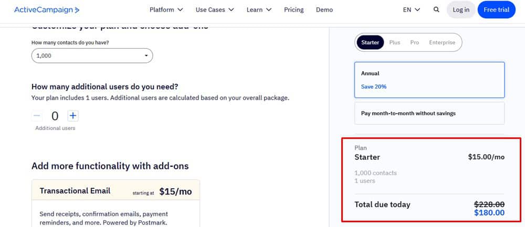Expand the Learn menu

(x=259, y=9)
